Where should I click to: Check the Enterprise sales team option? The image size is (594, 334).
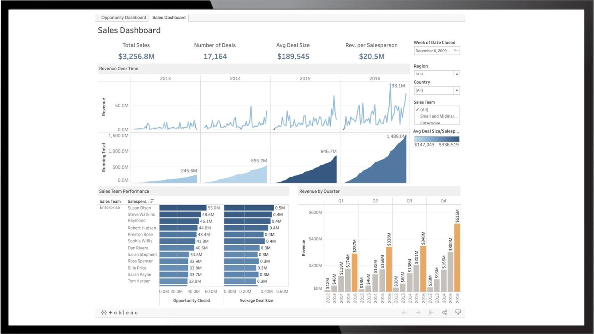pos(430,123)
